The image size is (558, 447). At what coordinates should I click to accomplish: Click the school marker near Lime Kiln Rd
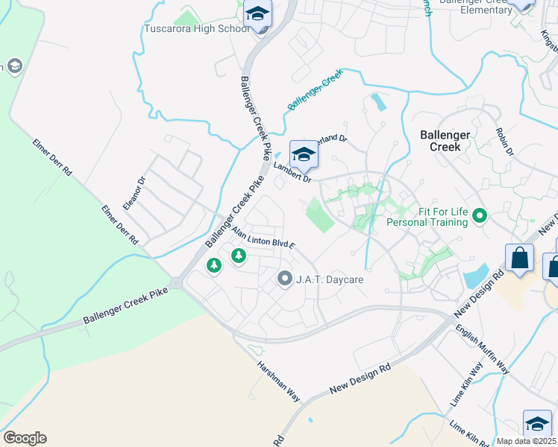click(537, 424)
